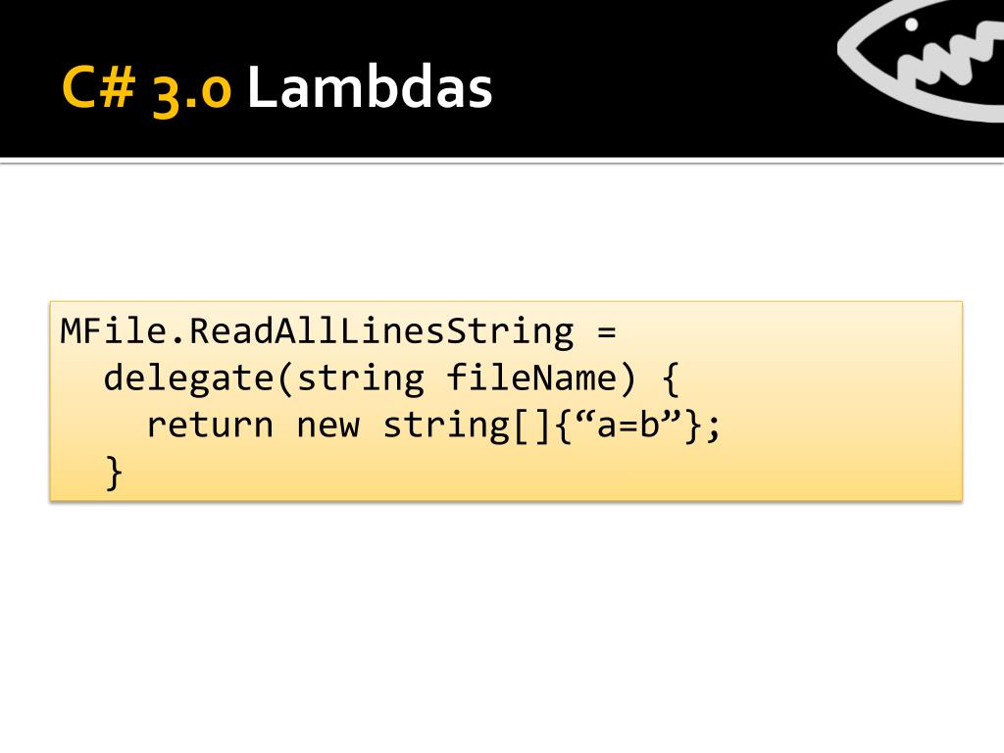Click the yellow 'C#' title text
This screenshot has width=1004, height=753.
coord(99,87)
